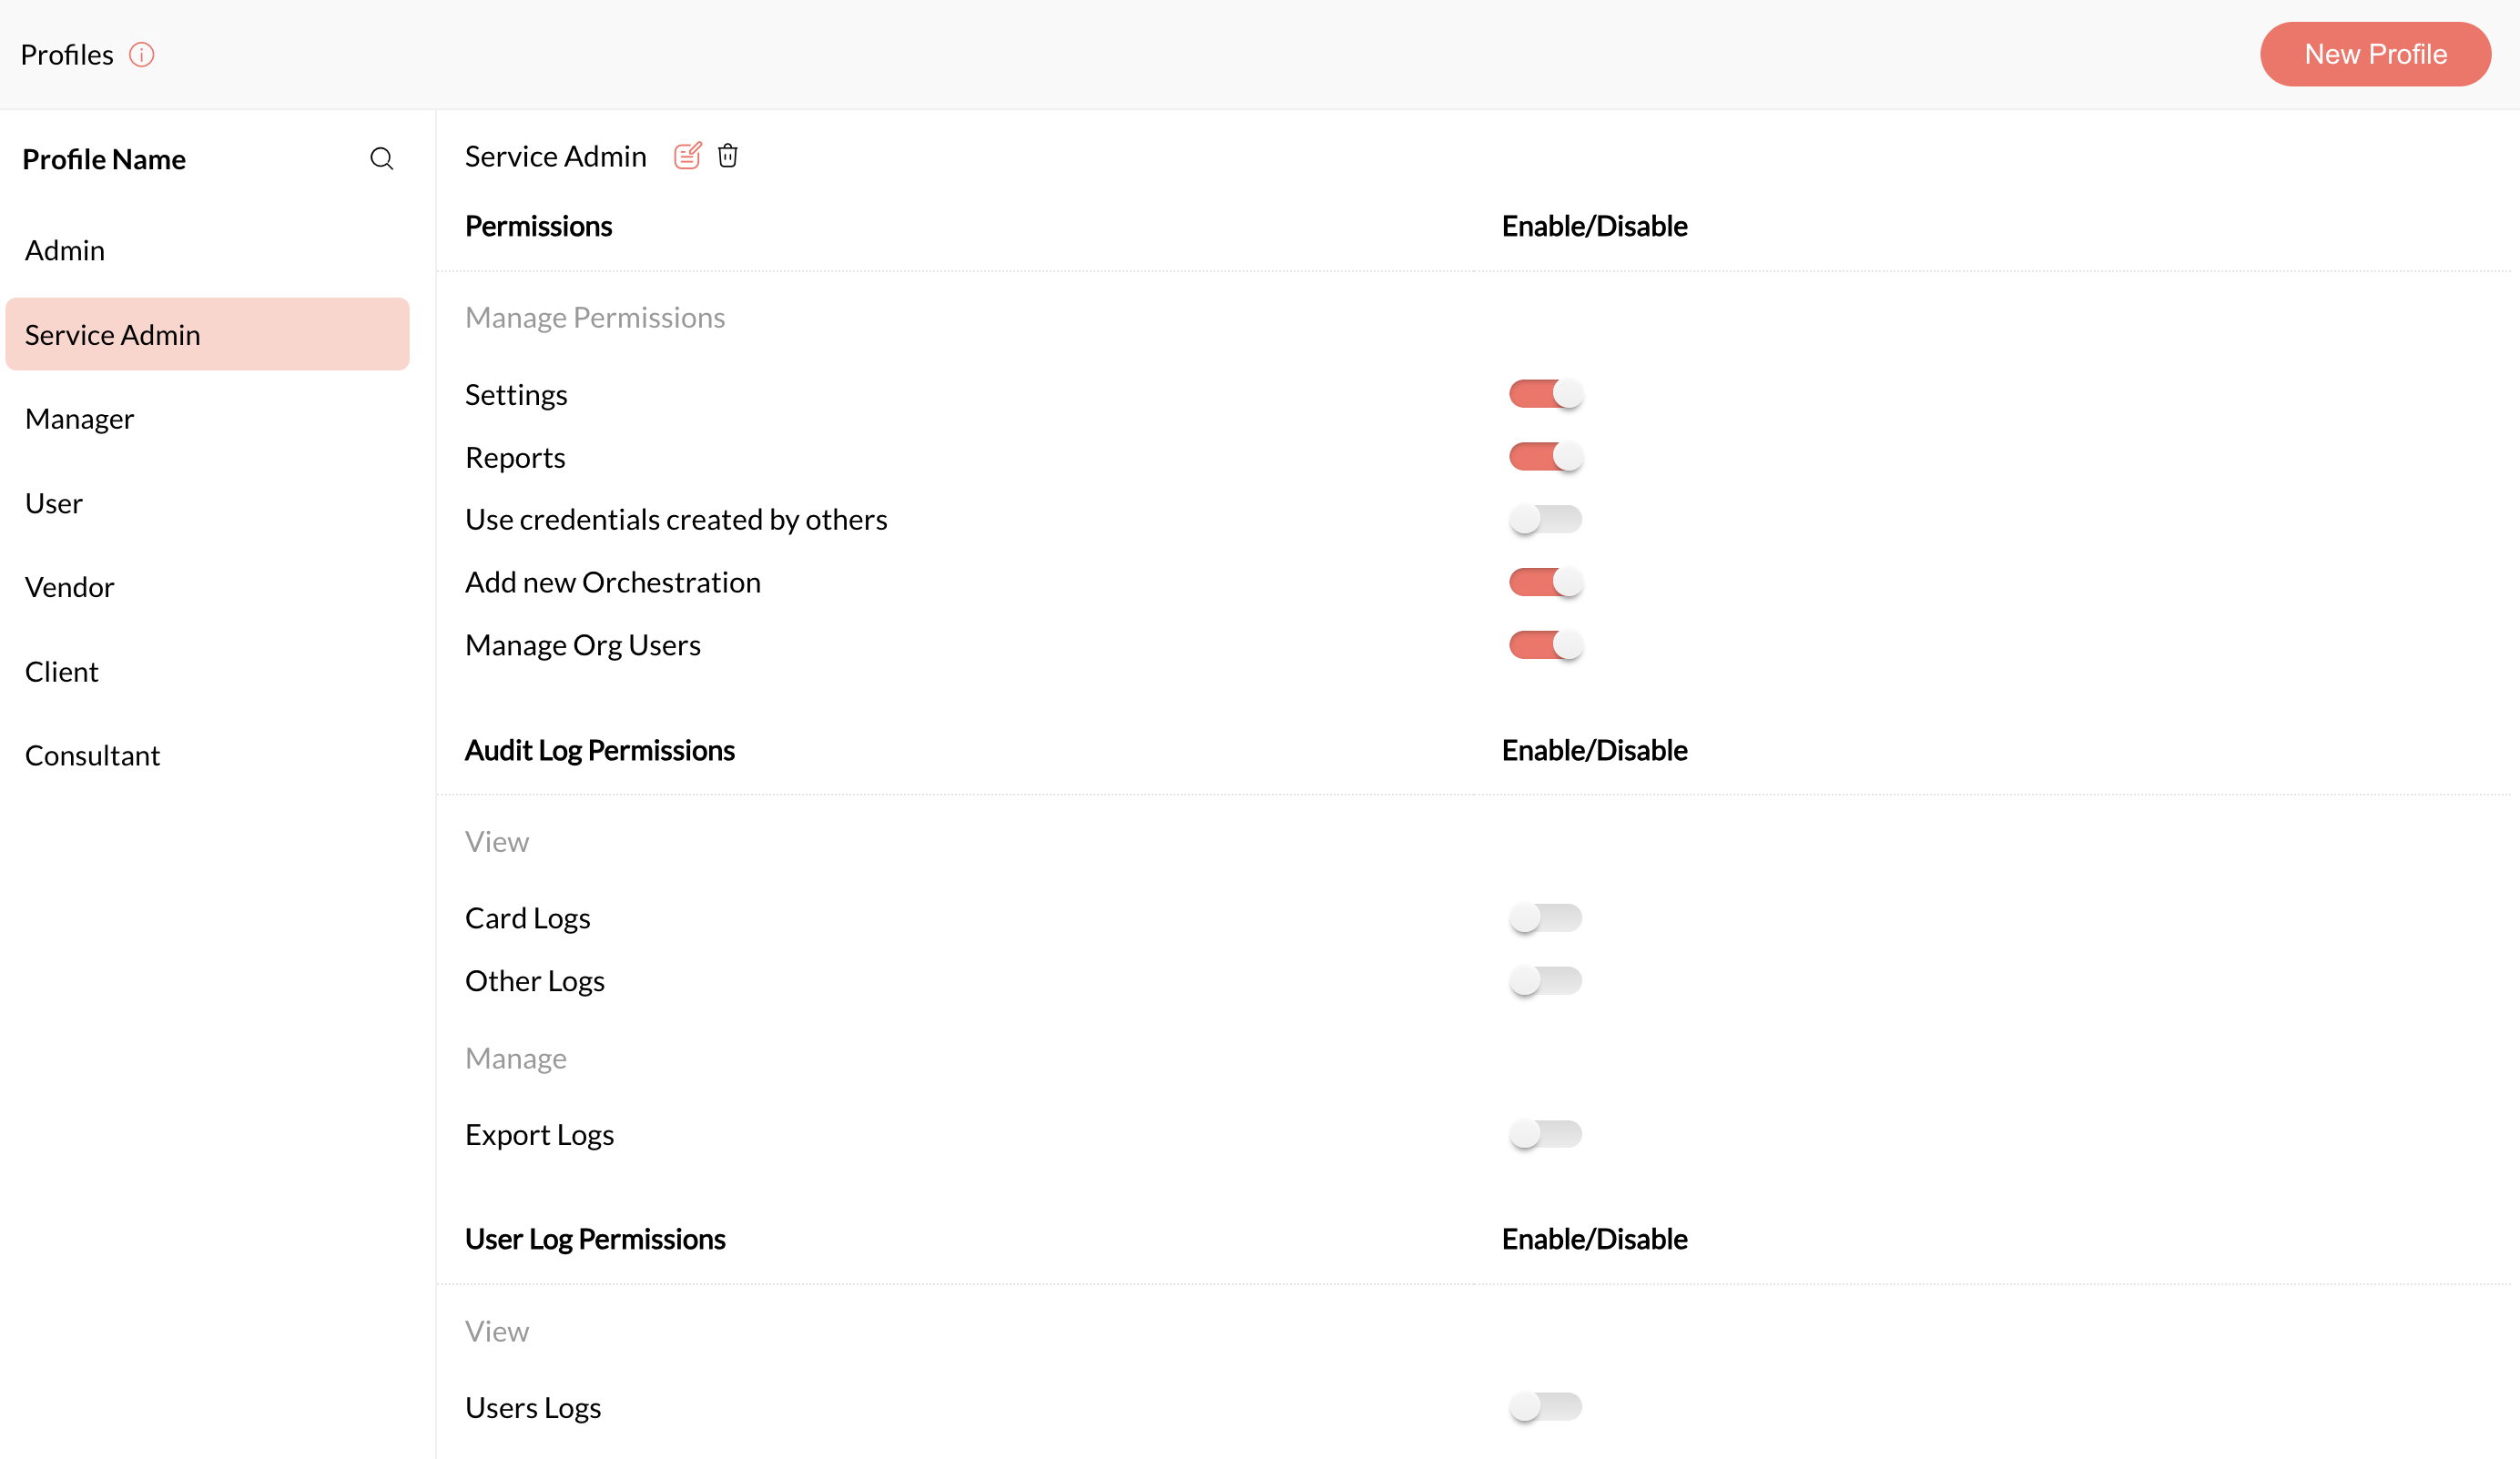Turn off the Reports permission
This screenshot has width=2520, height=1459.
[1545, 457]
